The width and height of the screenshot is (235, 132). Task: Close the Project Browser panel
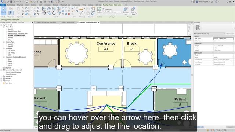pyautogui.click(x=32, y=22)
